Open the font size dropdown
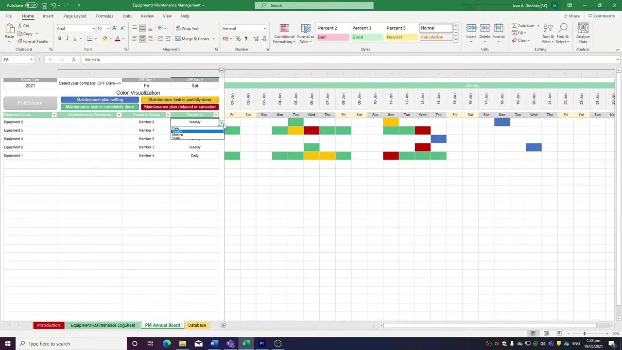Screen dimensions: 622x350 pos(108,29)
